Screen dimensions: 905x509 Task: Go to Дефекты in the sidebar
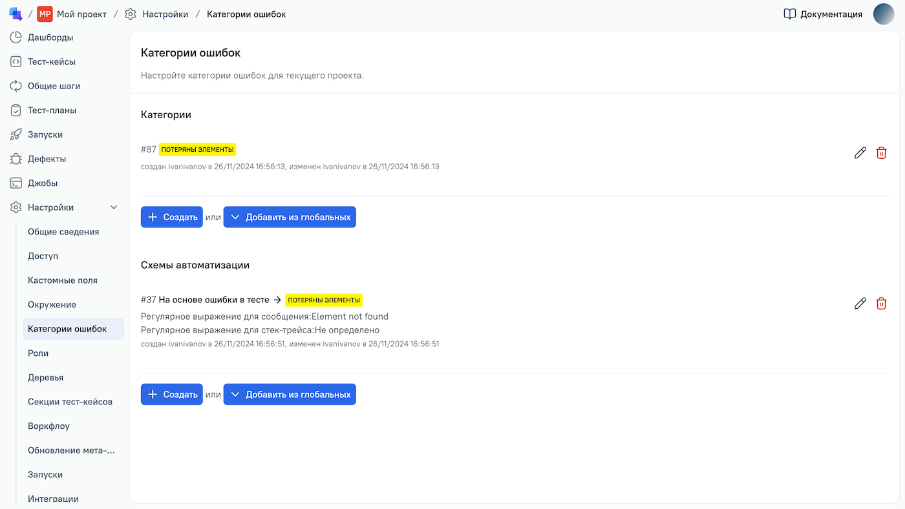(x=47, y=159)
